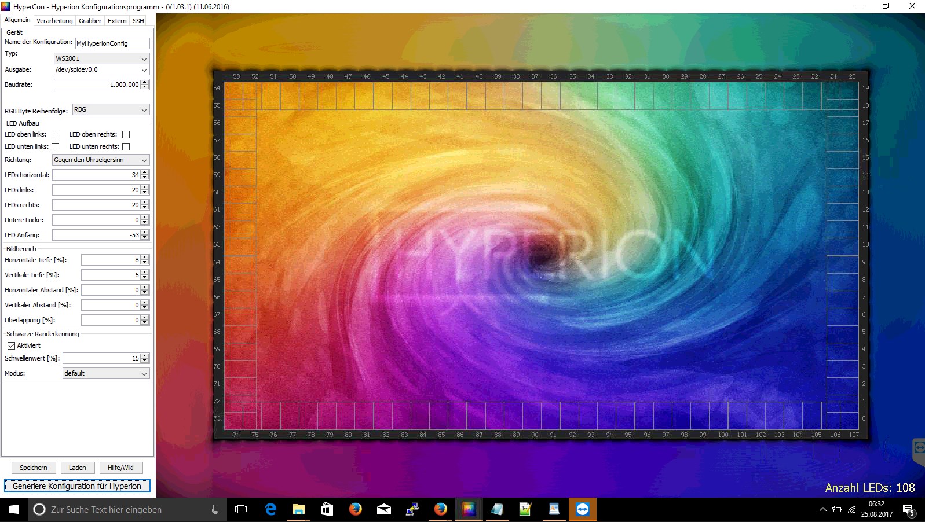Enable the LED oben links checkbox
Viewport: 925px width, 522px height.
tap(56, 135)
